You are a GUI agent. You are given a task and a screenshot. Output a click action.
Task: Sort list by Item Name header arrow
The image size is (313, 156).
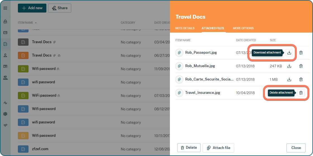[x=36, y=23]
